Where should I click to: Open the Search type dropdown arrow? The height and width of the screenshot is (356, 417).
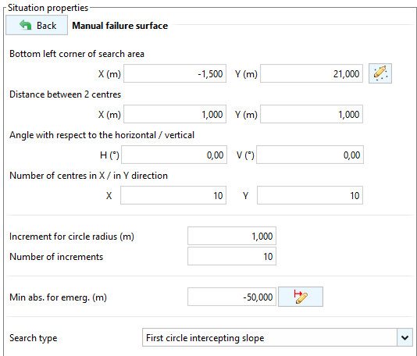point(405,338)
